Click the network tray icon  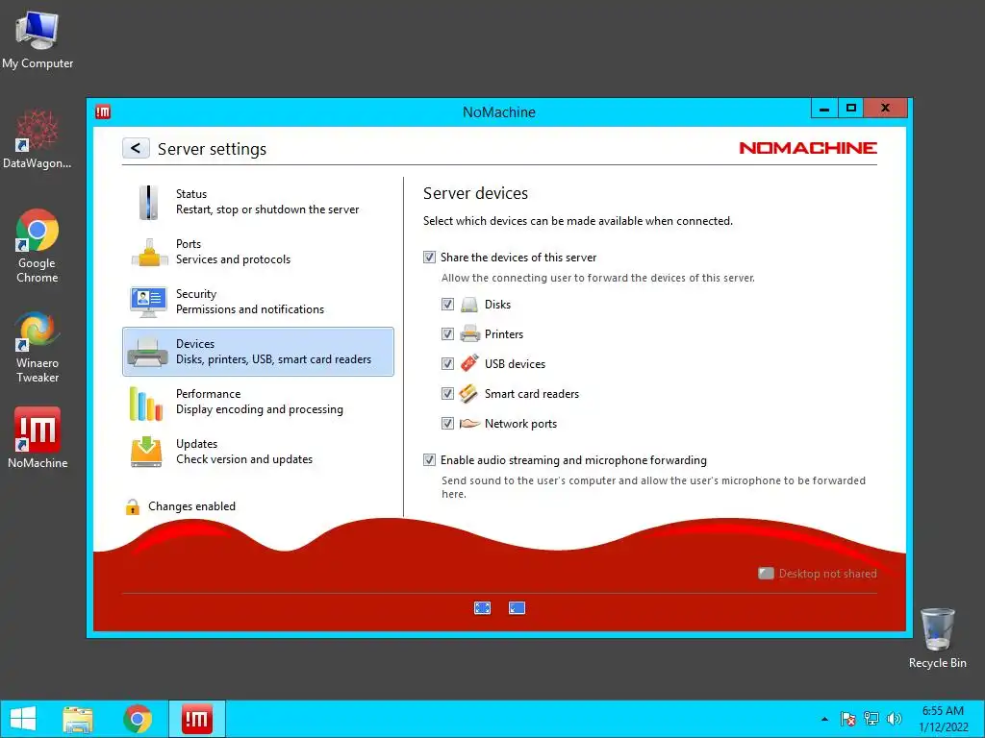click(x=871, y=719)
